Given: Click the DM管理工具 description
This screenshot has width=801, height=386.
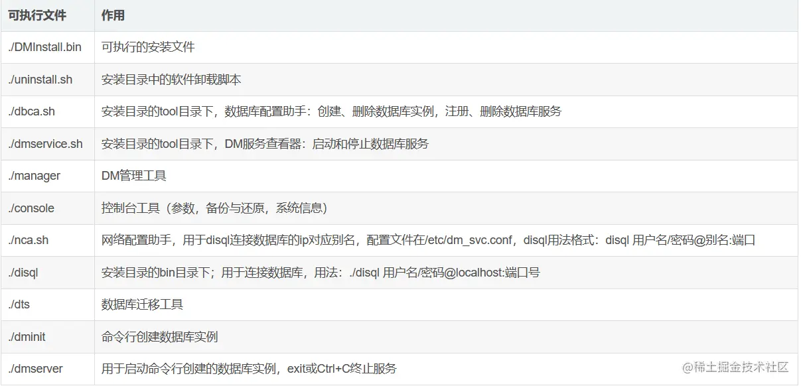Looking at the screenshot, I should pyautogui.click(x=133, y=176).
